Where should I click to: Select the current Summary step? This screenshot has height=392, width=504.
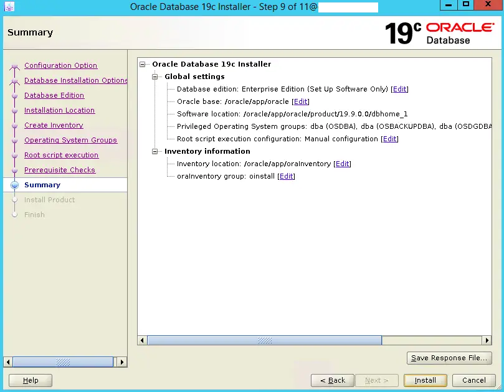click(x=42, y=185)
